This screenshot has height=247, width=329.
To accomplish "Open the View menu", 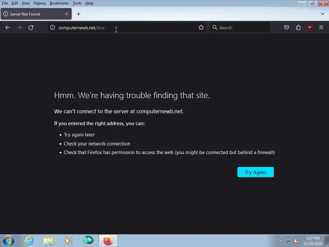I will click(x=26, y=3).
